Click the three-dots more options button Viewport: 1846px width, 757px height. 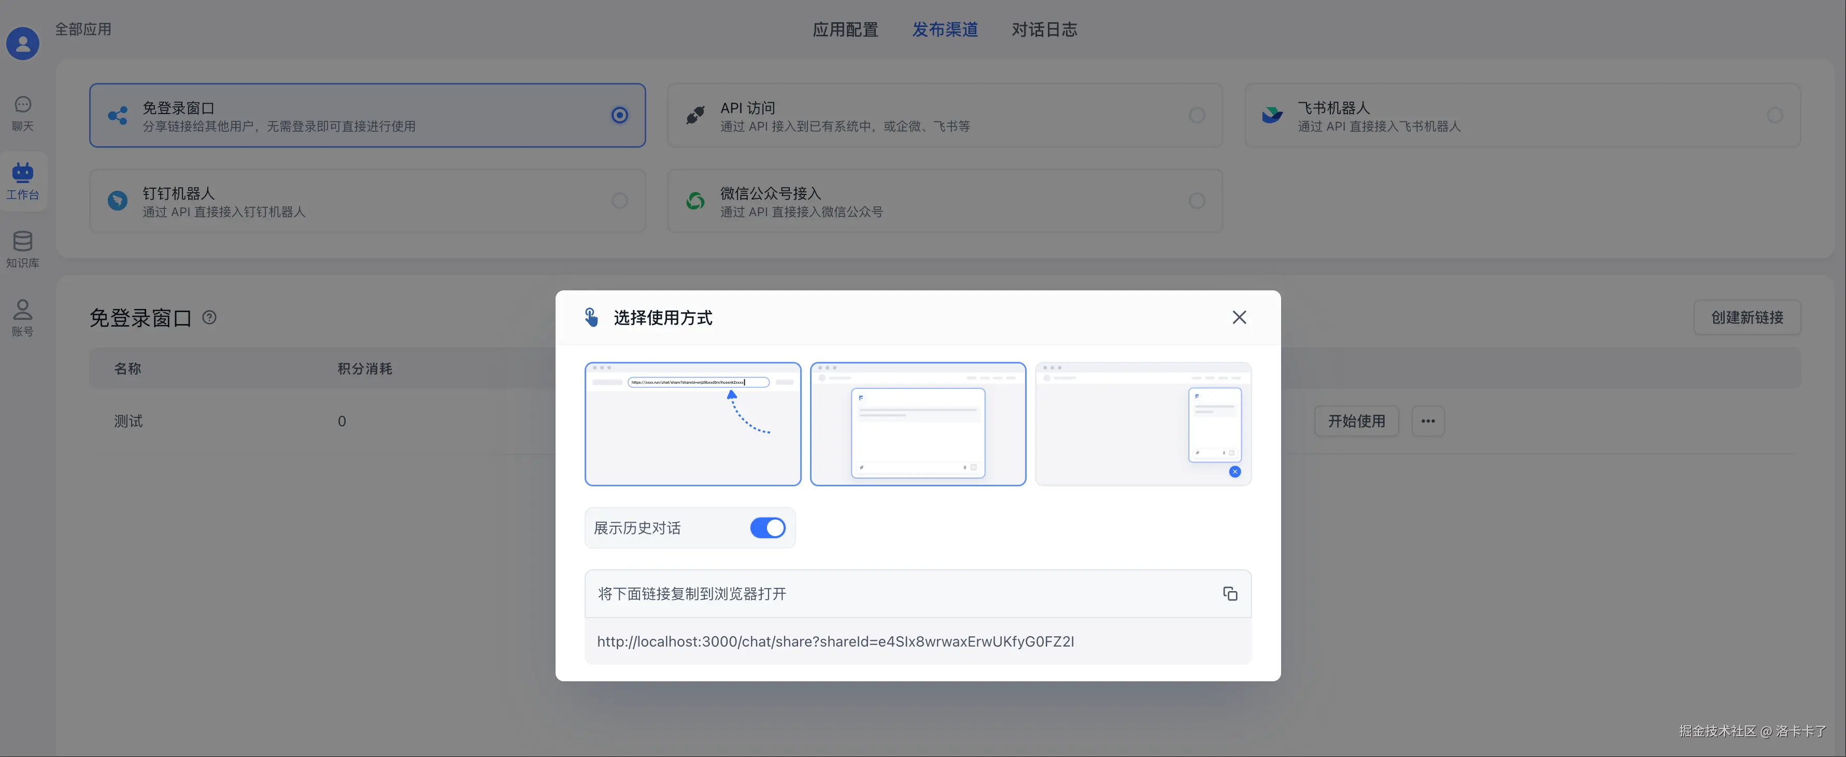click(1427, 421)
